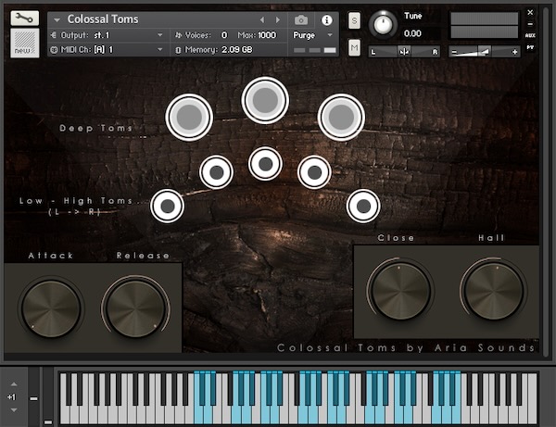Adjust the L-R pan slider
556x427 pixels.
[x=404, y=52]
